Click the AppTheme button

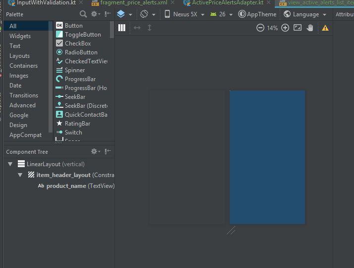[257, 14]
